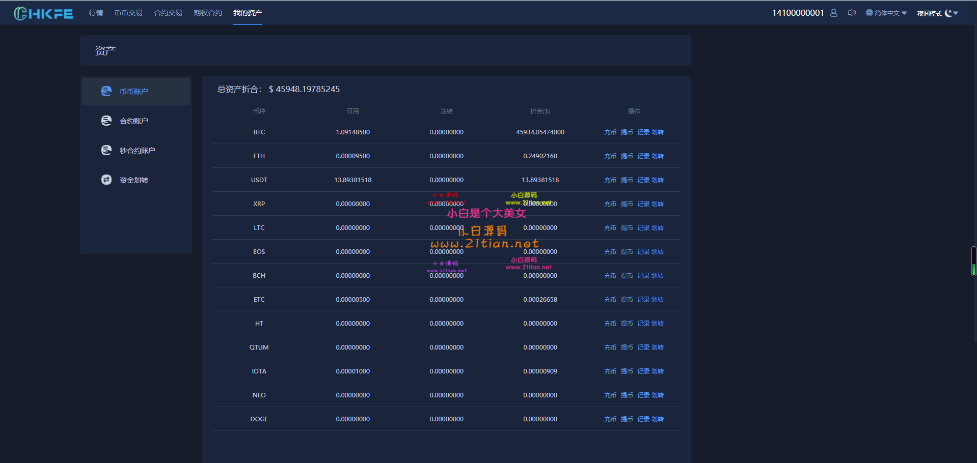Click the page vertical scrollbar thumb
Image resolution: width=977 pixels, height=463 pixels.
pos(973,261)
